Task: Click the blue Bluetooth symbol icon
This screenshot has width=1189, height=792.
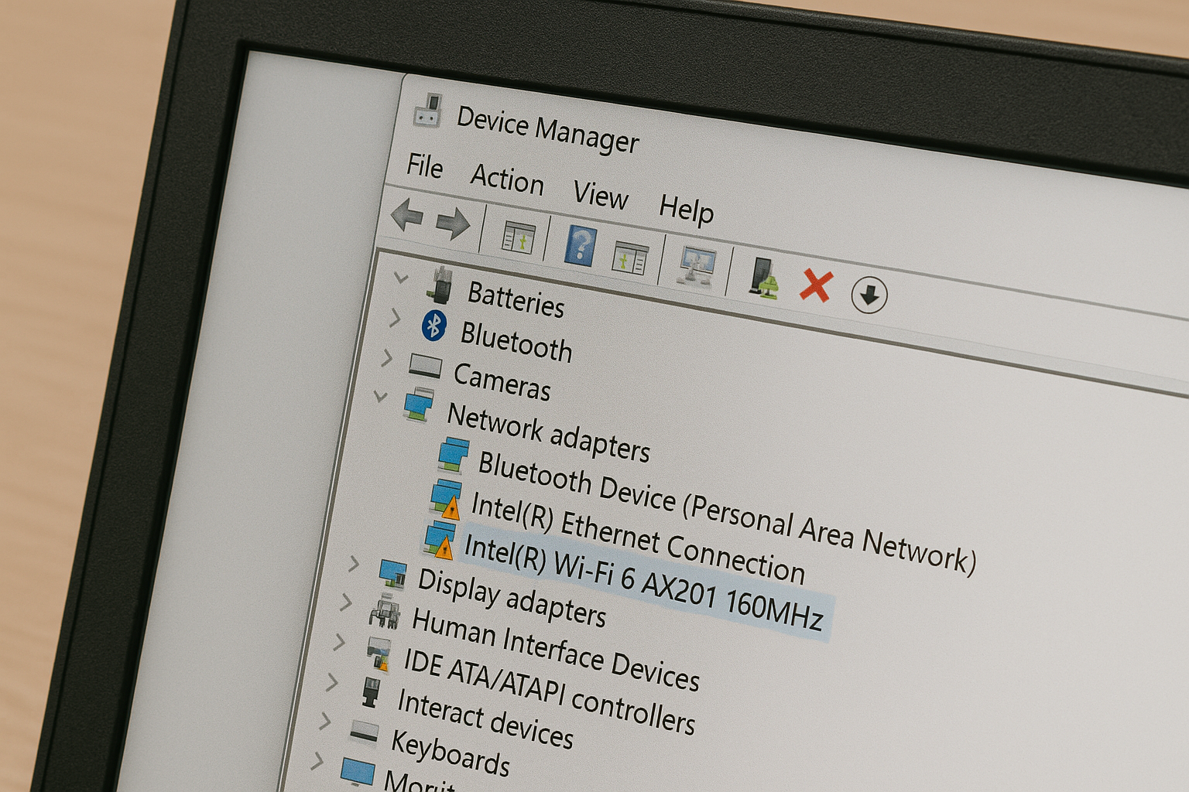Action: click(x=434, y=326)
